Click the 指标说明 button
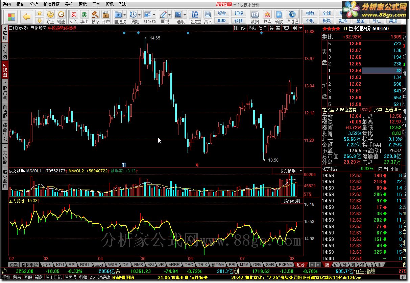The image size is (410, 283). coord(292,201)
